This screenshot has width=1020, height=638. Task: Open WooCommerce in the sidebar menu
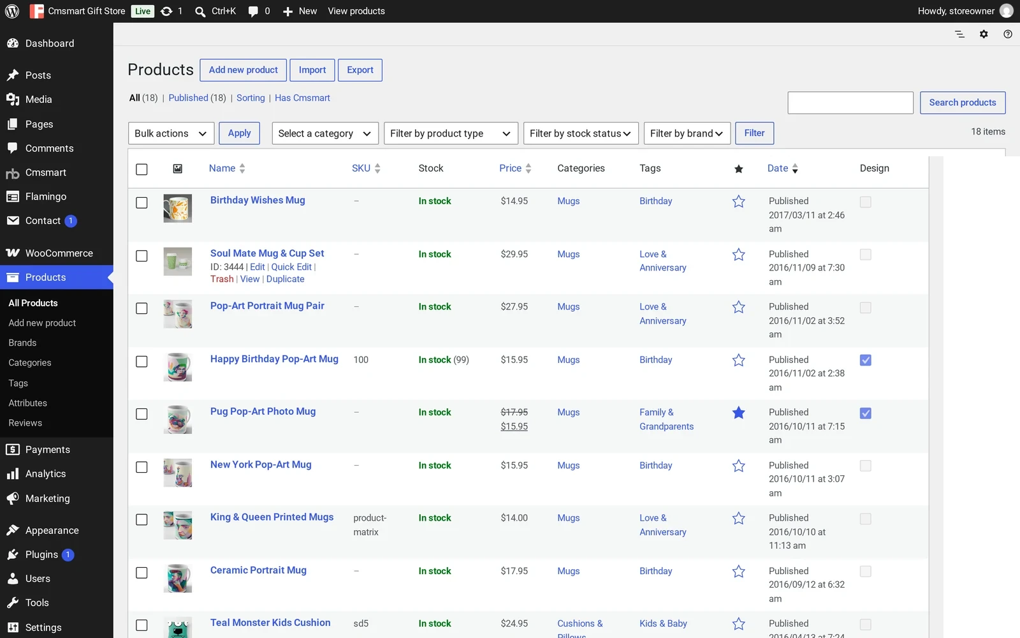(57, 253)
